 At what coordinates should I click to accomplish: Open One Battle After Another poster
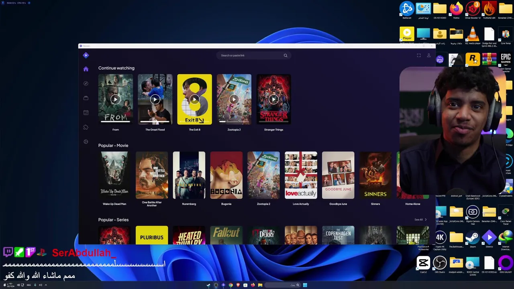[x=152, y=175]
